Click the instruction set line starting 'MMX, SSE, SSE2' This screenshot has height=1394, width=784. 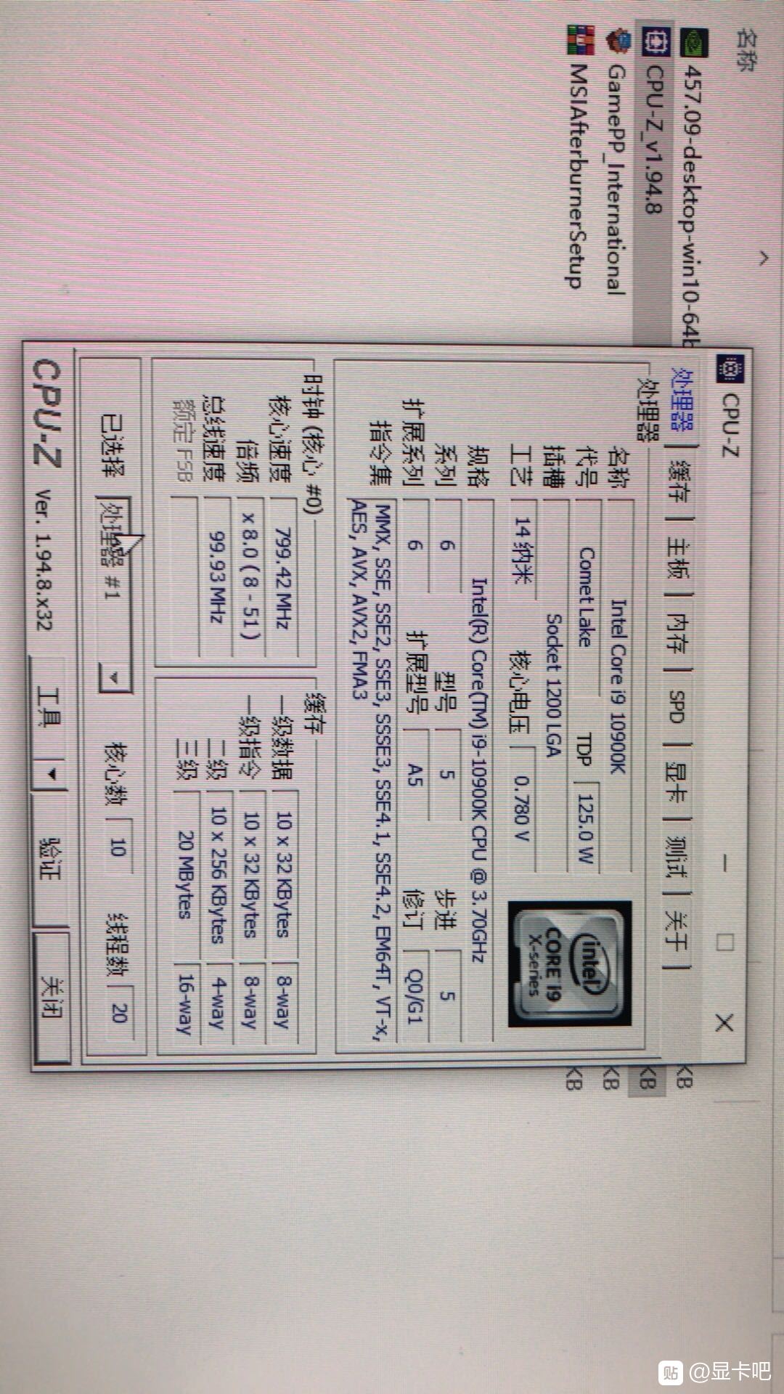pos(383,772)
